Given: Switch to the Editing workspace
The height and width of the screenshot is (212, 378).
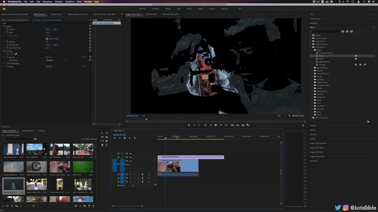Looking at the screenshot, I should tap(168, 9).
